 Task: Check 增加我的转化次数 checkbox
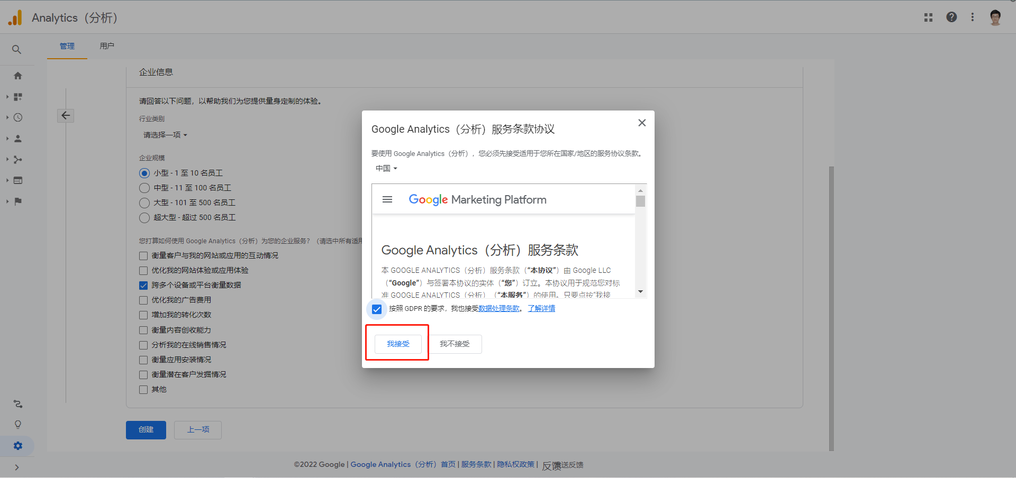tap(143, 315)
